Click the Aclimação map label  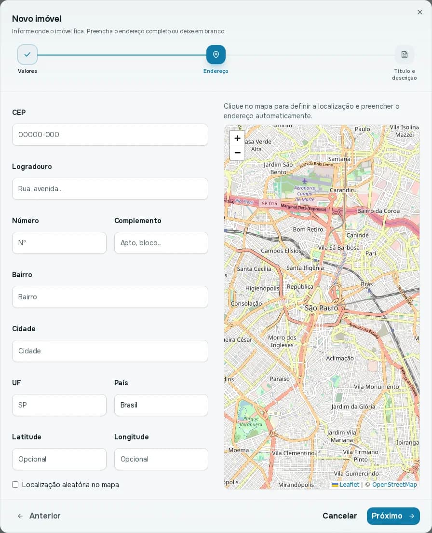pos(340,358)
